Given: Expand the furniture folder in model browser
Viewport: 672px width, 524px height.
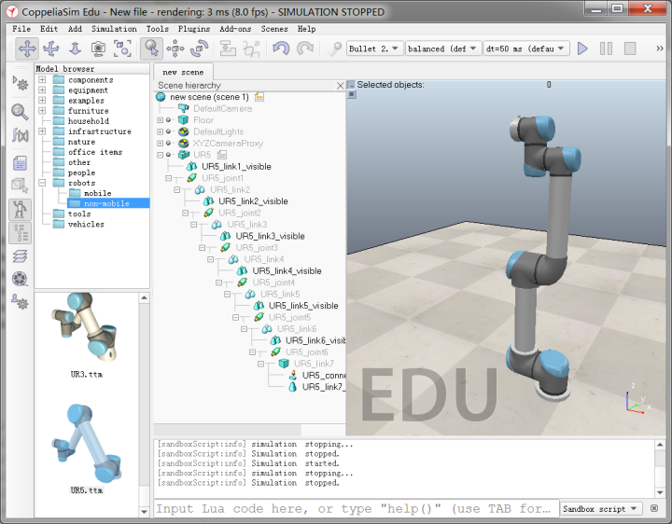Looking at the screenshot, I should [x=43, y=111].
